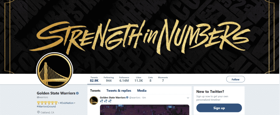Image resolution: width=280 pixels, height=115 pixels.
Task: Click the location pin icon by Oakland, CA
Action: [x=38, y=112]
